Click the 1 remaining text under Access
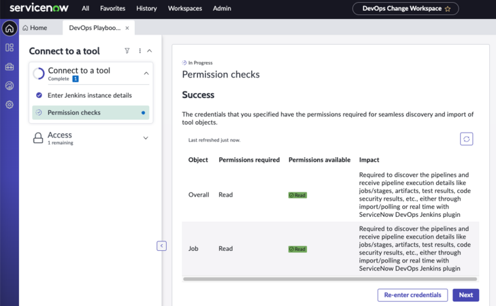The width and height of the screenshot is (496, 306). point(61,143)
